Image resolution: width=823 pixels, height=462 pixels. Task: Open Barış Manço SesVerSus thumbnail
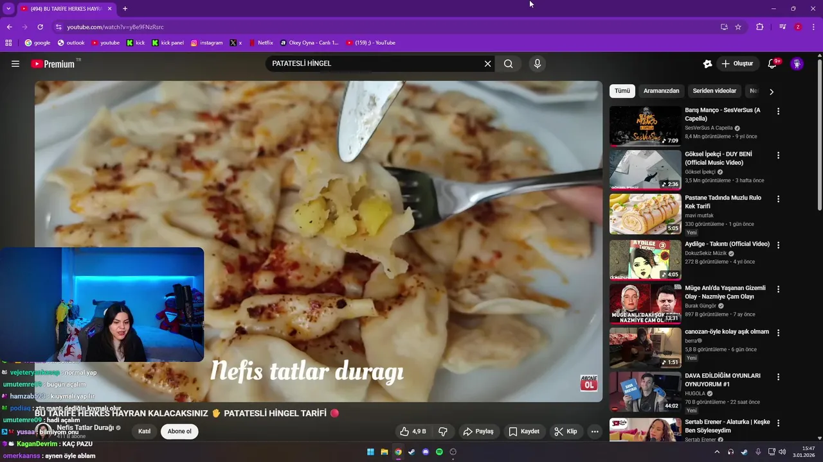tap(645, 126)
